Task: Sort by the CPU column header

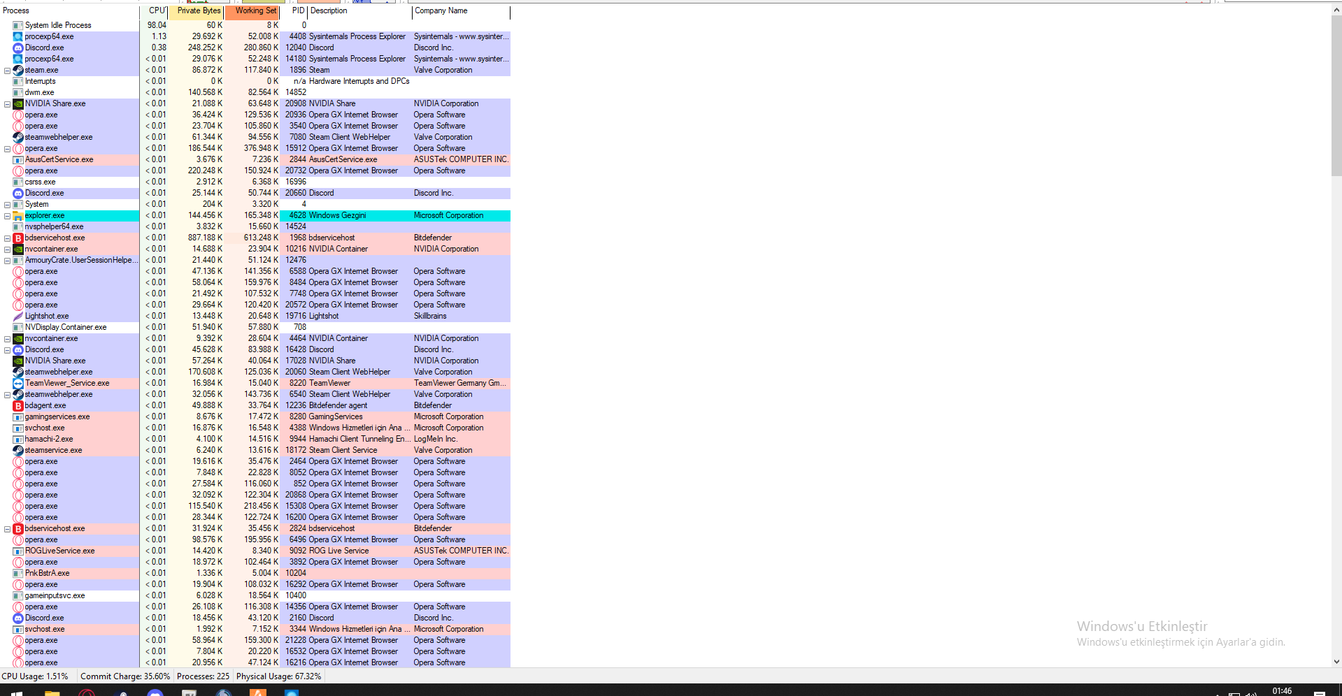Action: click(154, 11)
